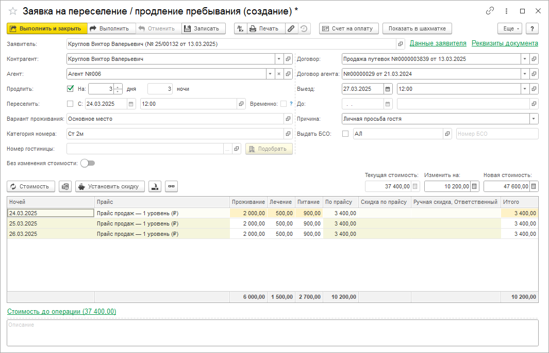The width and height of the screenshot is (549, 353).
Task: Expand the Причина dropdown list
Action: [534, 119]
